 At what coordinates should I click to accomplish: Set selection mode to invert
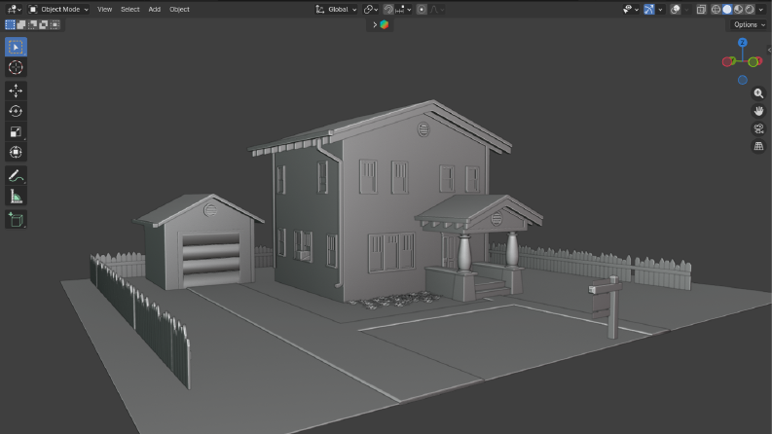click(x=44, y=24)
